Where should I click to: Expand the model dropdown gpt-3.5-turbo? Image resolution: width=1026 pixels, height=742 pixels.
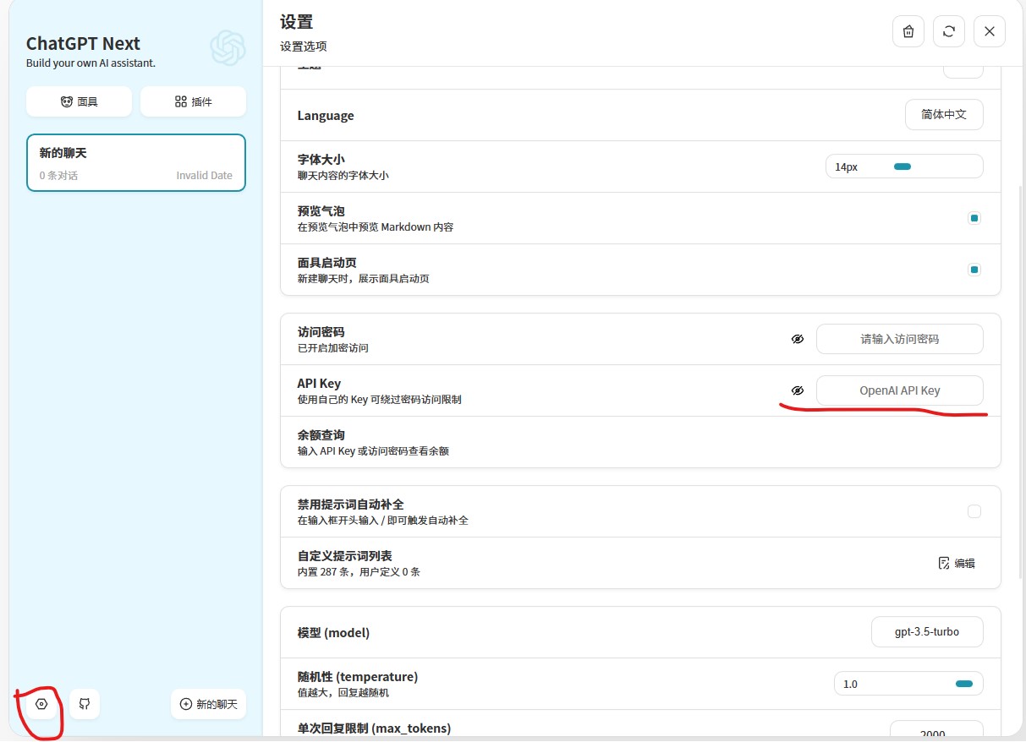tap(927, 631)
